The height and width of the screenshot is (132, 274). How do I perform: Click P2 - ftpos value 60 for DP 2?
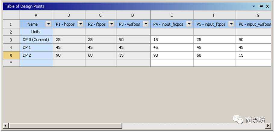pyautogui.click(x=101, y=55)
